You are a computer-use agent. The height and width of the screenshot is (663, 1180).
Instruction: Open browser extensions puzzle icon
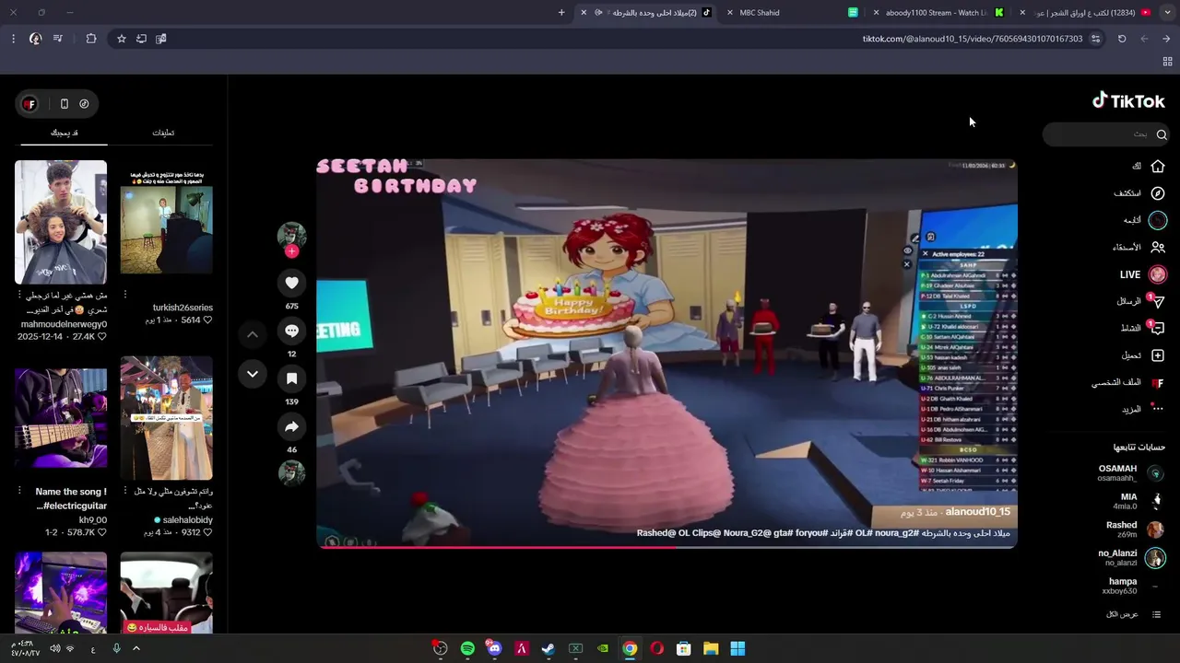pyautogui.click(x=90, y=39)
